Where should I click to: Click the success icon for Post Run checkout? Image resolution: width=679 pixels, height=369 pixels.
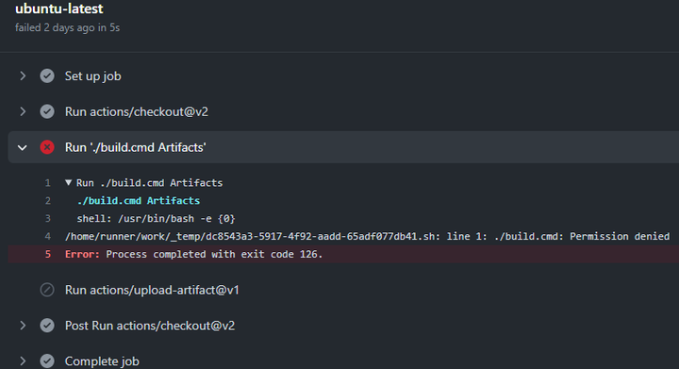(47, 326)
